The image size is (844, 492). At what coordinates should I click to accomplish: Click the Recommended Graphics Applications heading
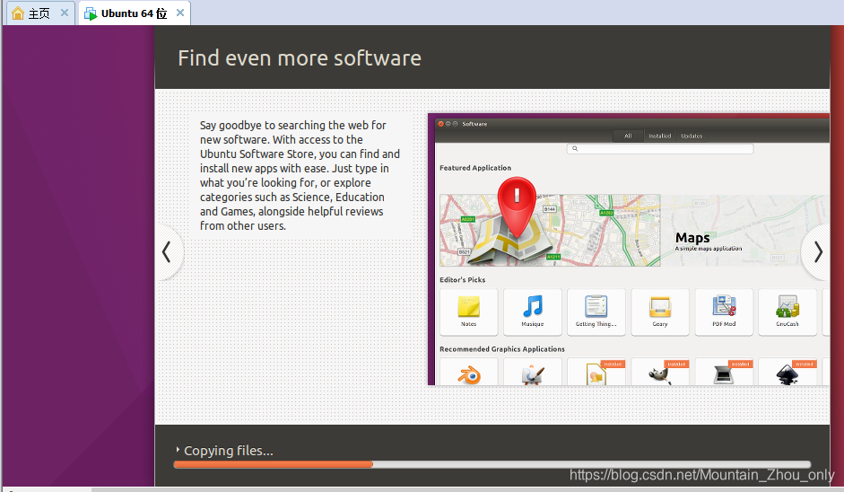click(502, 349)
